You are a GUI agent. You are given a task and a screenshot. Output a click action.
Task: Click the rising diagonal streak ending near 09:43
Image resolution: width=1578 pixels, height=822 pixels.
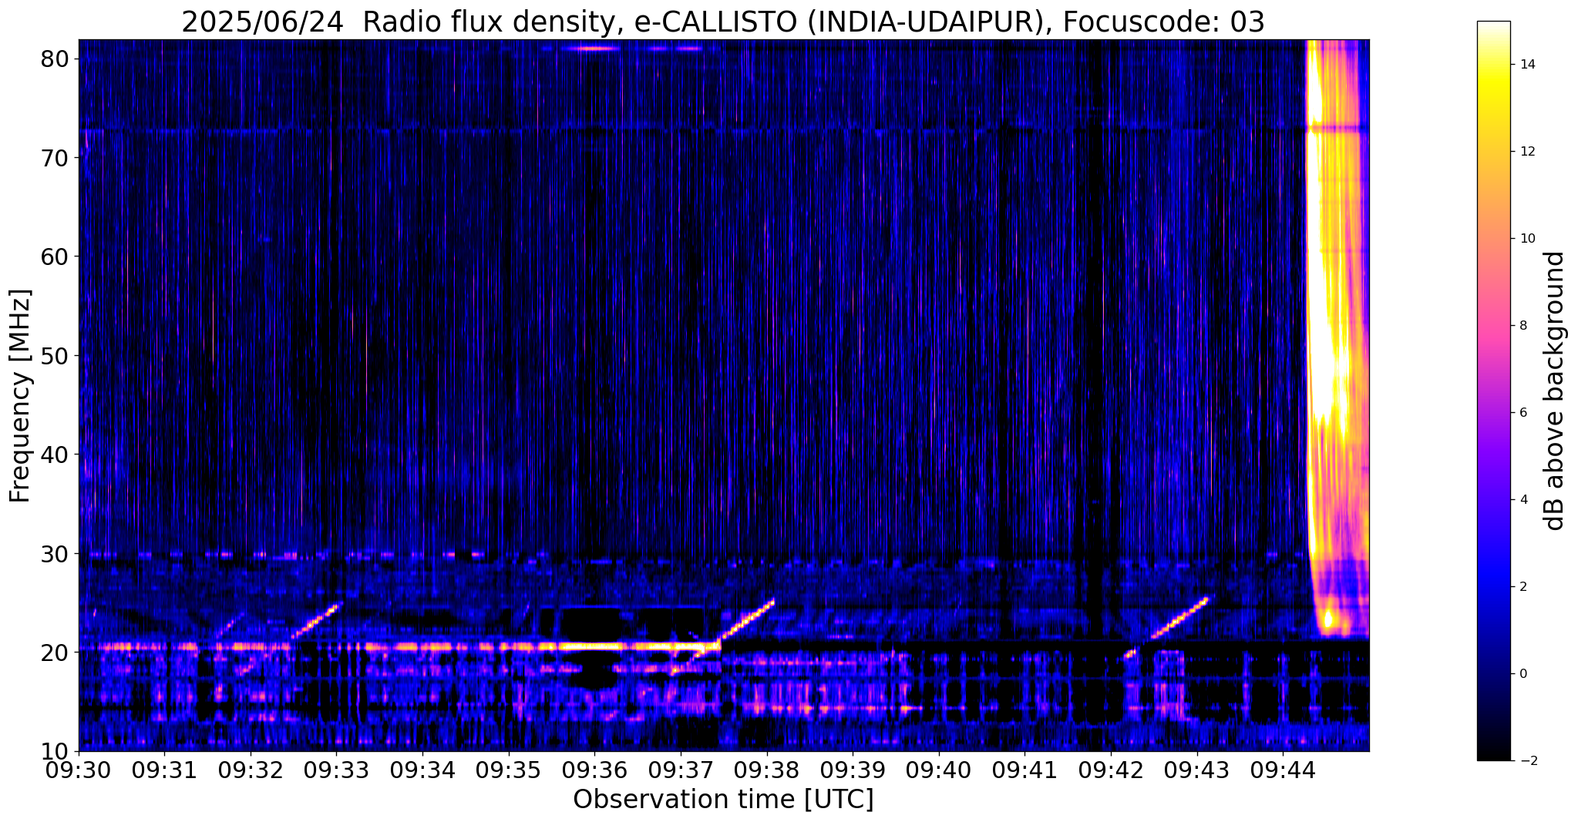point(1179,617)
